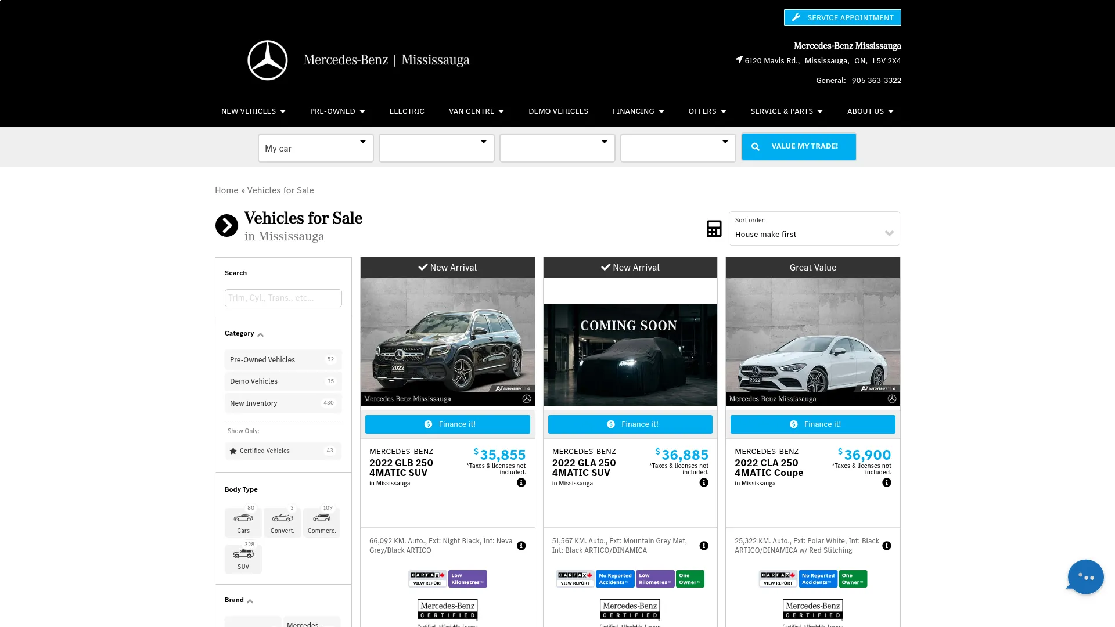The image size is (1115, 627).
Task: Select the Cars body type icon
Action: (x=243, y=522)
